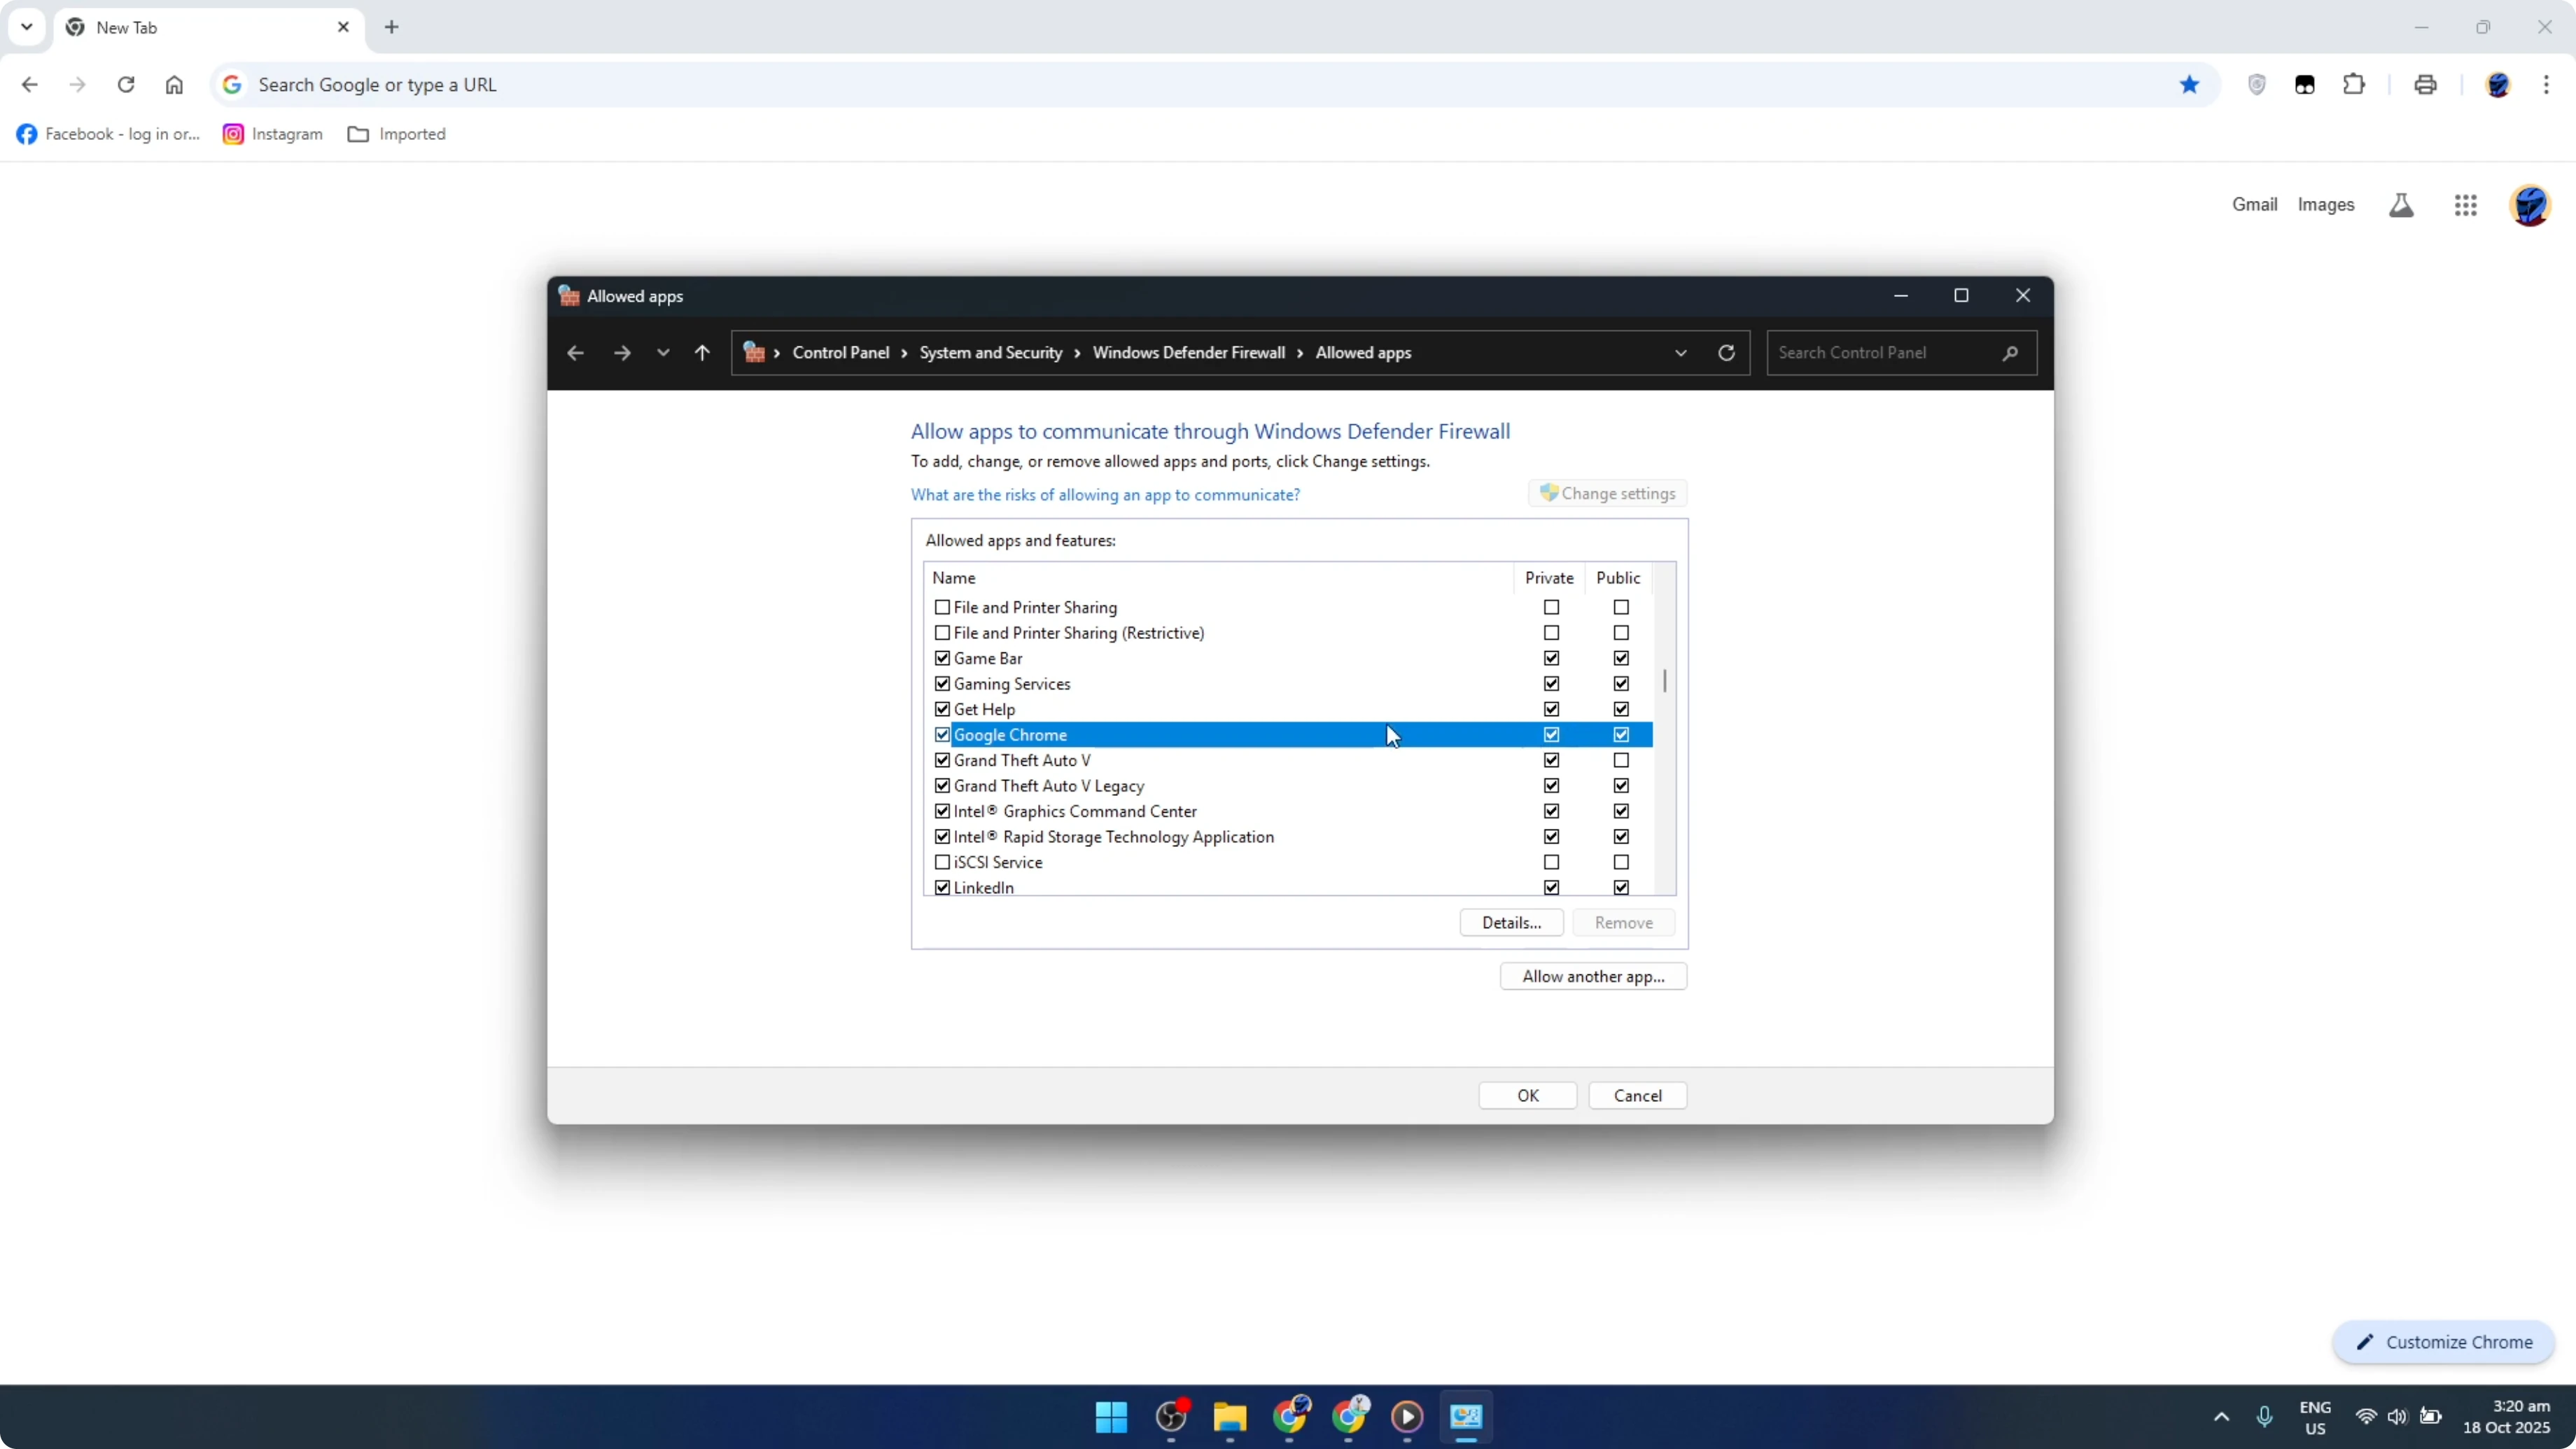Select the New Tab tab in Chrome
The width and height of the screenshot is (2576, 1449).
(208, 28)
